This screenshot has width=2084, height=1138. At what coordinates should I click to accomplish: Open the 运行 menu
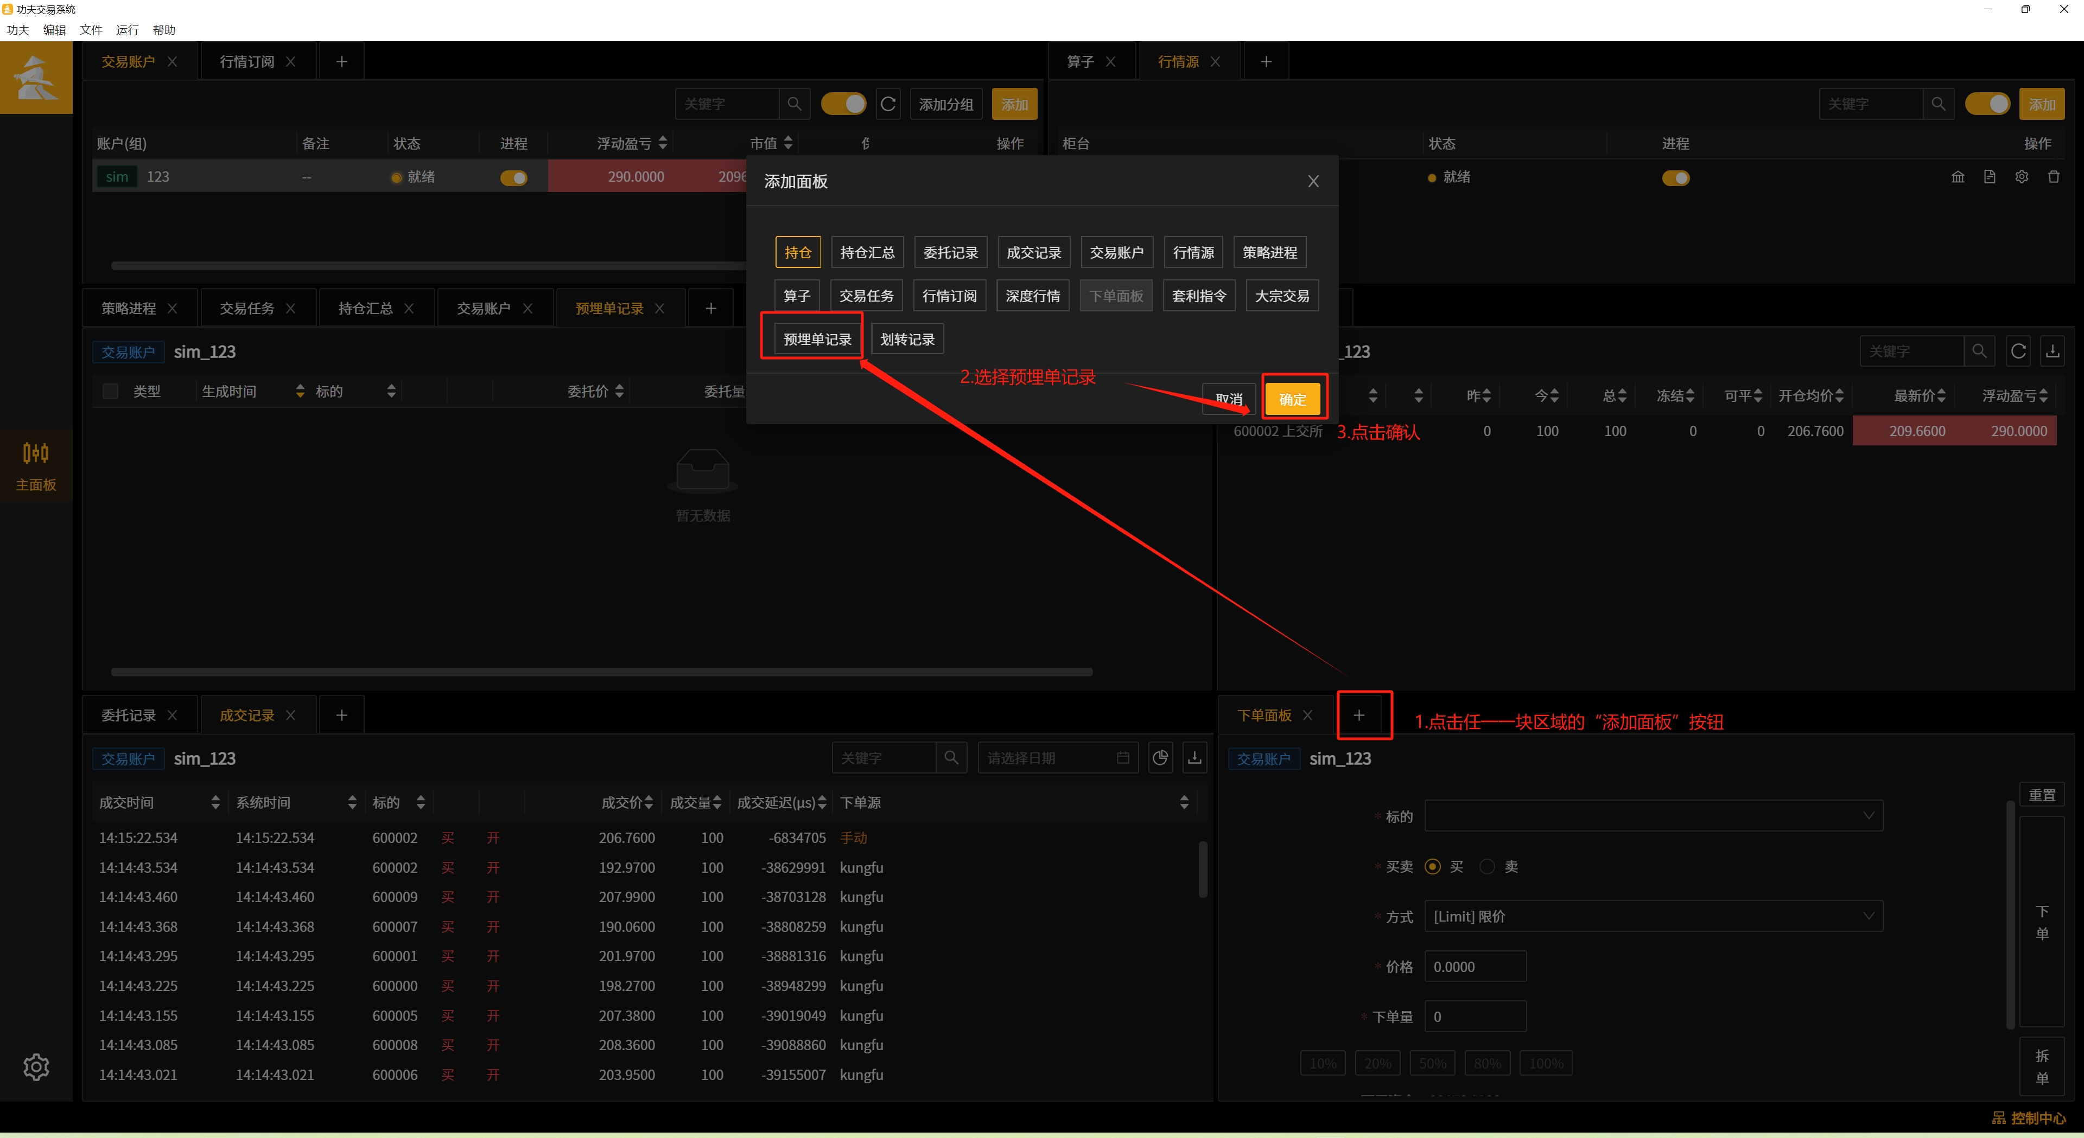pos(127,30)
